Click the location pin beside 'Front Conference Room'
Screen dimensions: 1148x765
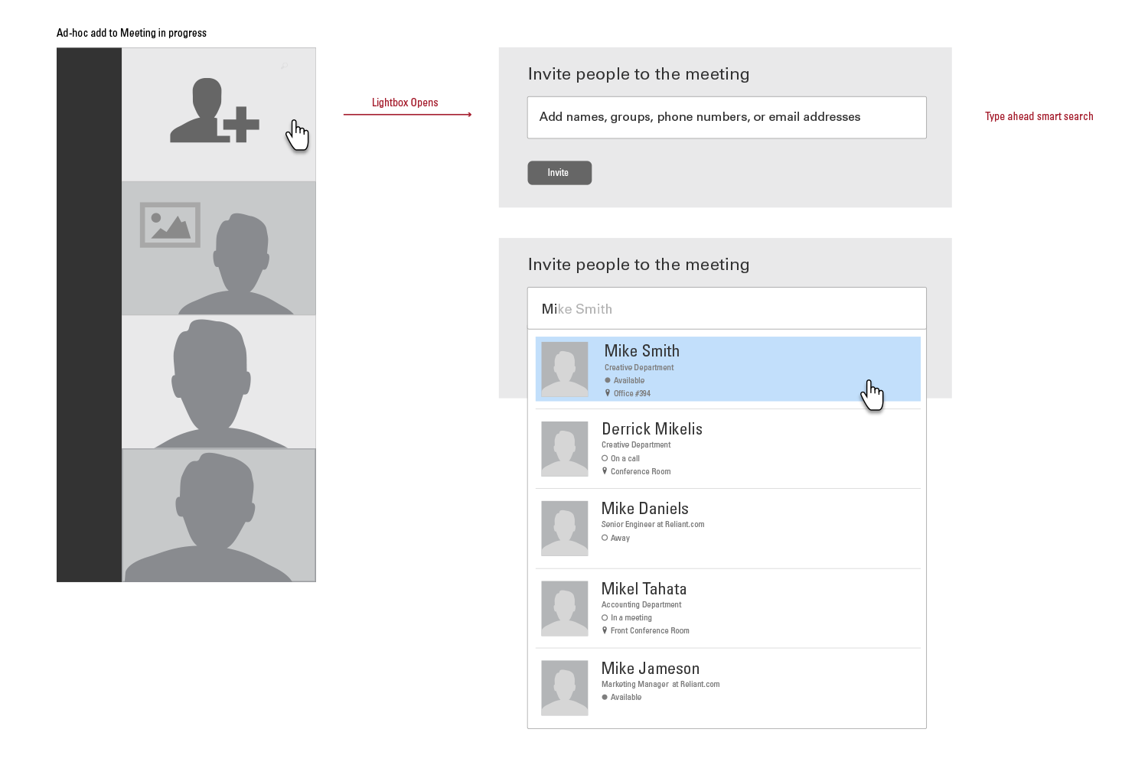pyautogui.click(x=605, y=630)
